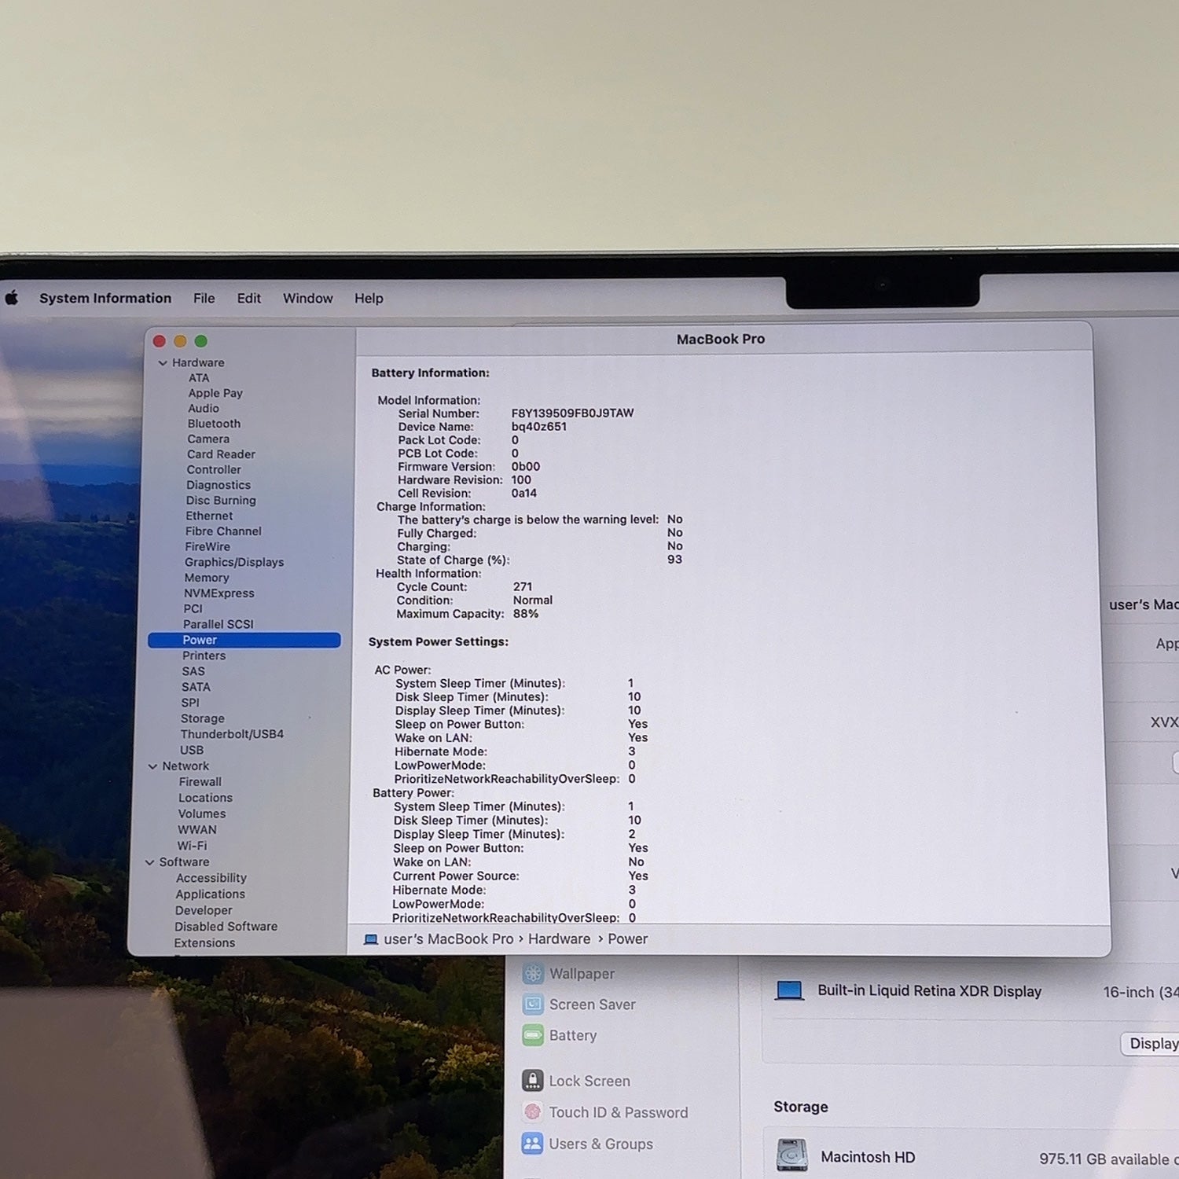Open the Apple menu

click(x=11, y=298)
